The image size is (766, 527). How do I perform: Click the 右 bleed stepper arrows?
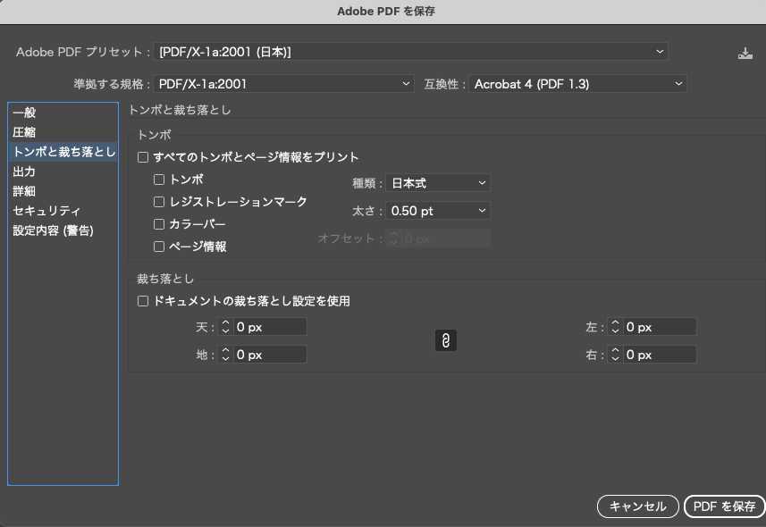coord(615,355)
